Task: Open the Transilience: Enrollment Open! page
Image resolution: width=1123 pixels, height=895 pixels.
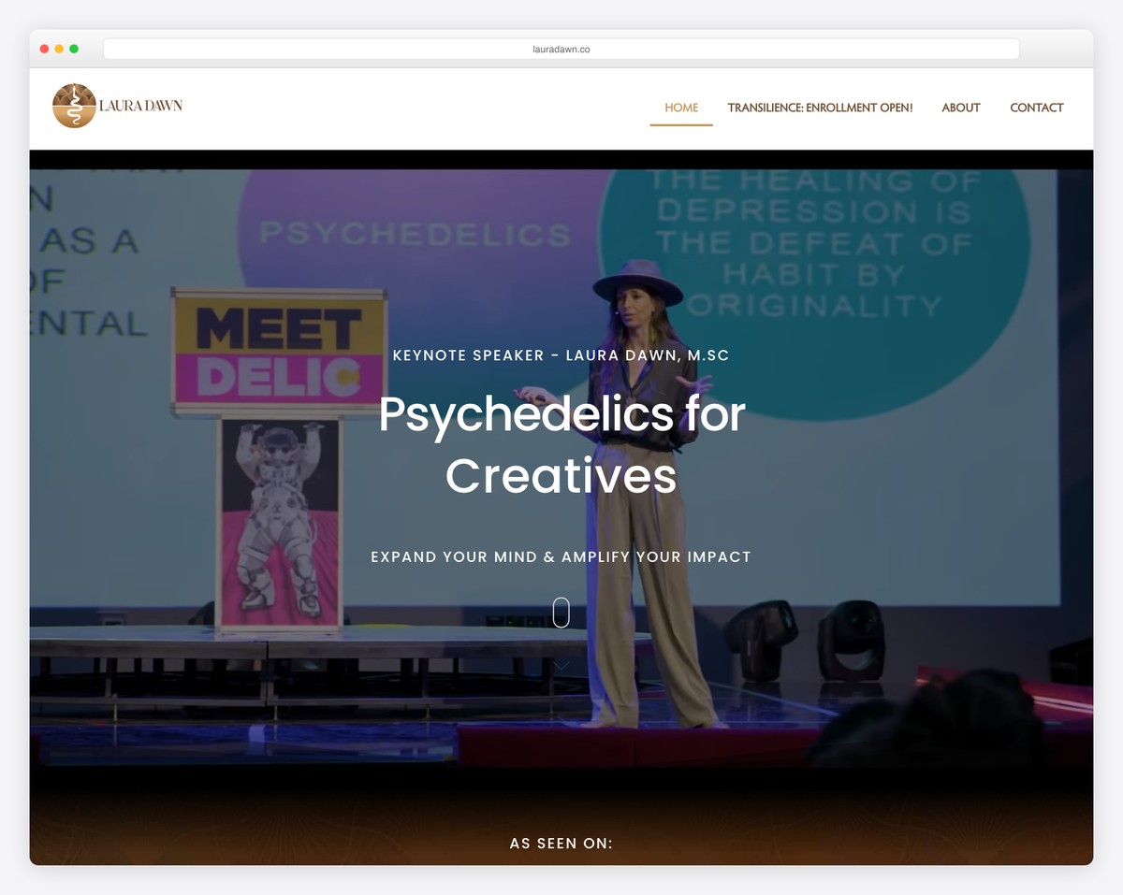Action: pos(820,108)
